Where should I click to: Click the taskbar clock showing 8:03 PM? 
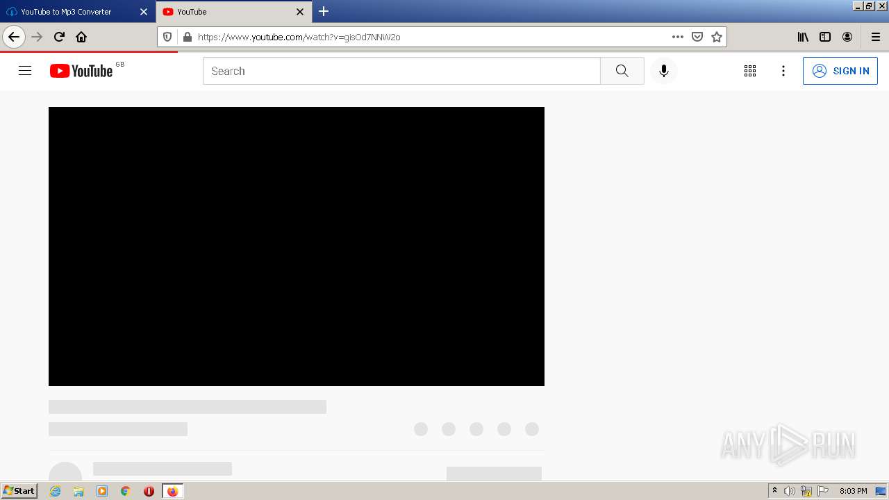(853, 491)
